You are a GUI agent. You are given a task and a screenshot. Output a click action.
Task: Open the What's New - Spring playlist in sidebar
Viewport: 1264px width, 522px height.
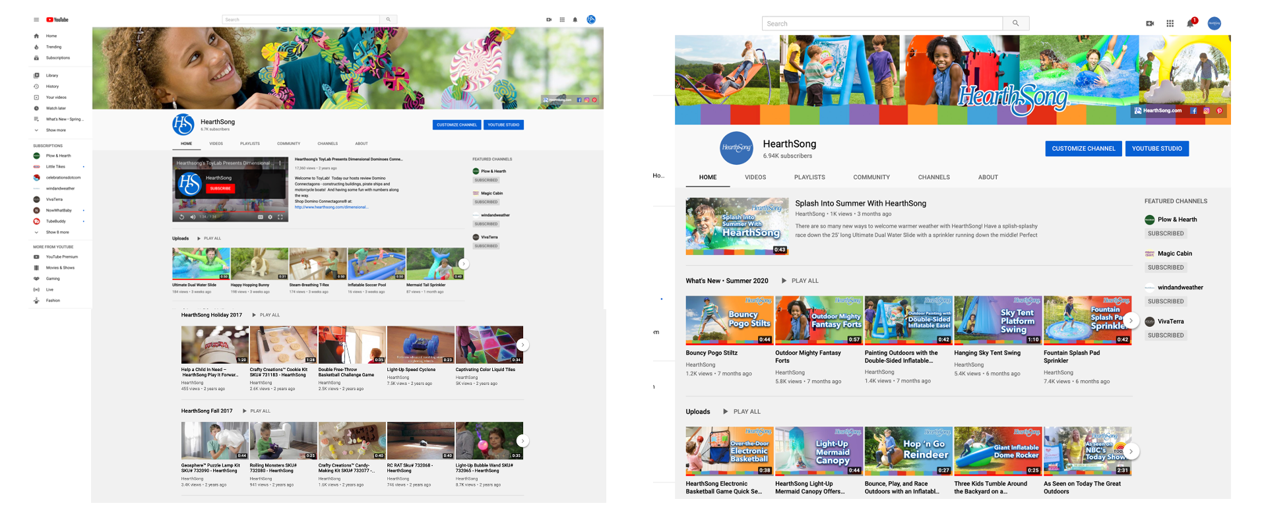pos(63,119)
